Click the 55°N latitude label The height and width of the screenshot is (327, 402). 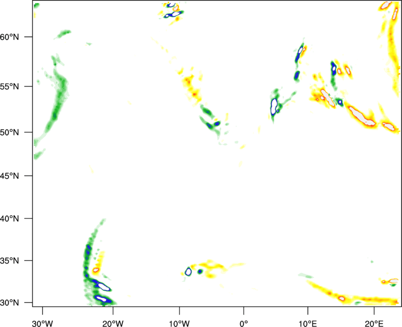coord(10,87)
